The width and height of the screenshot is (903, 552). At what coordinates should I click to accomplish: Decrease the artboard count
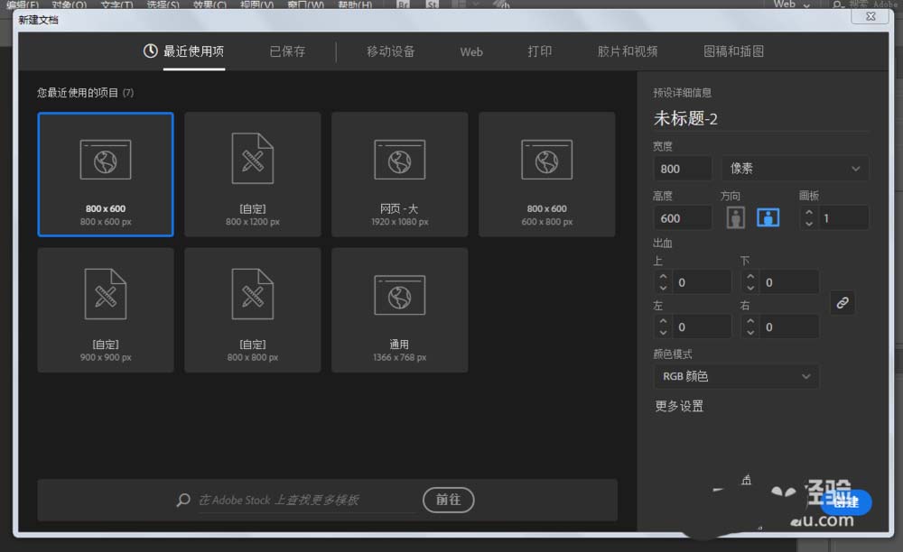(808, 223)
